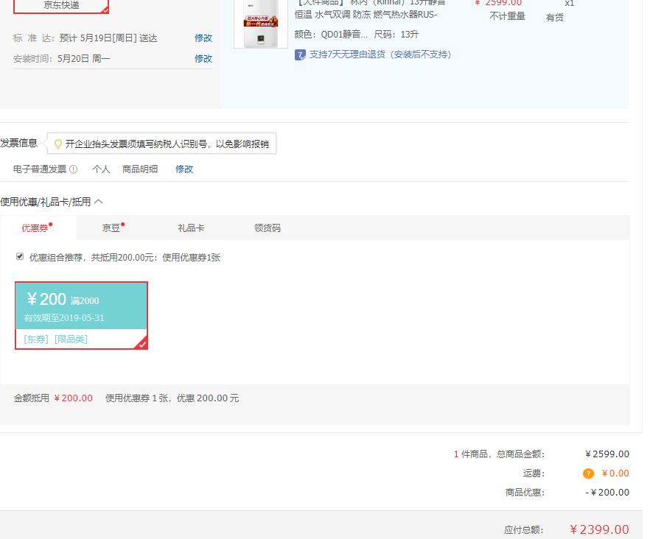Screen dimensions: 664x539
Task: Open the water heater product thumbnail
Action: [x=261, y=24]
